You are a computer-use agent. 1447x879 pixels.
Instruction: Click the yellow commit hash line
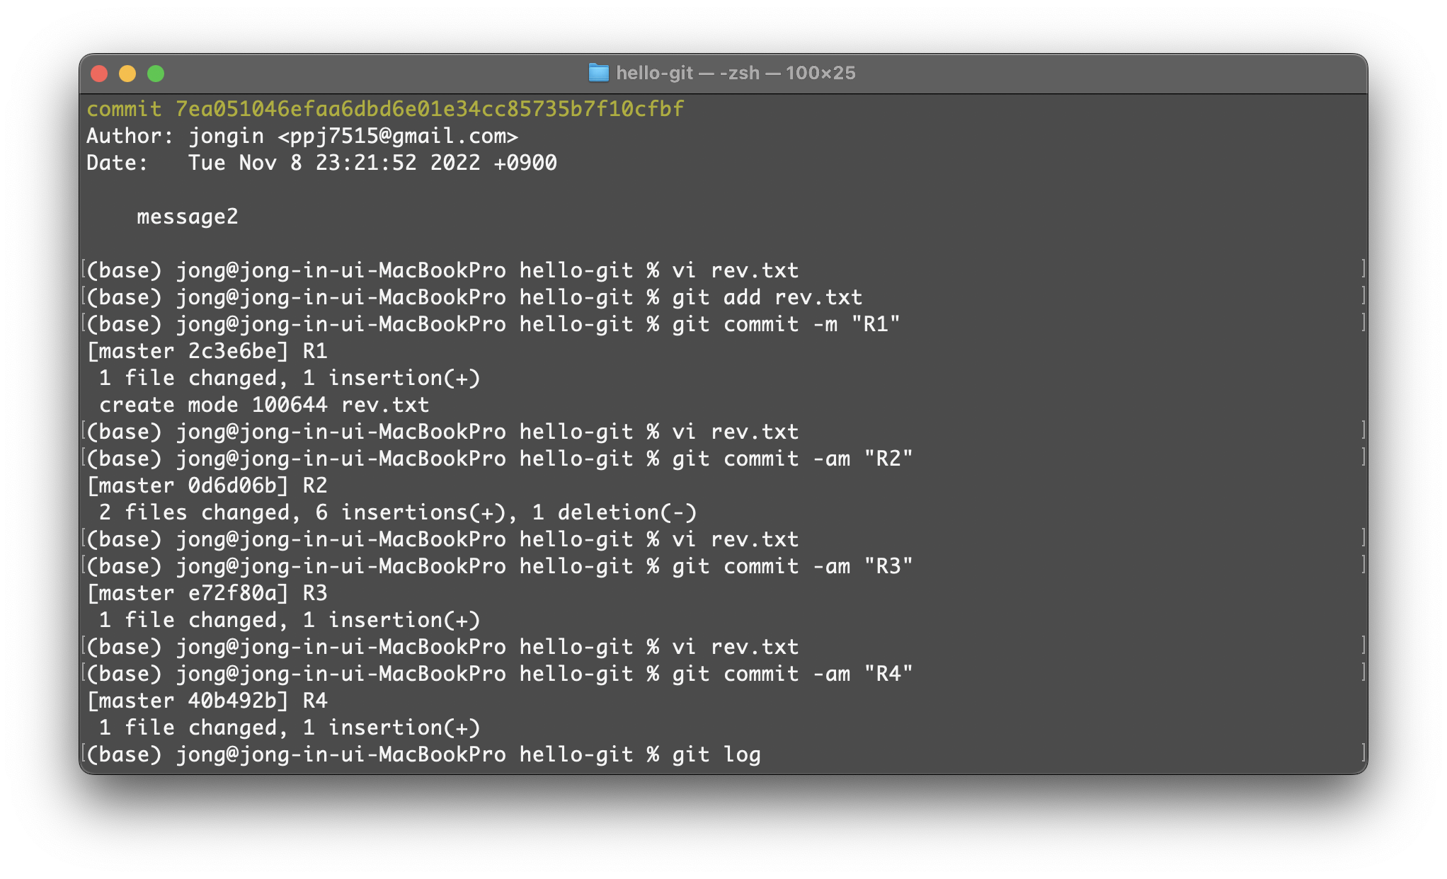(x=384, y=109)
